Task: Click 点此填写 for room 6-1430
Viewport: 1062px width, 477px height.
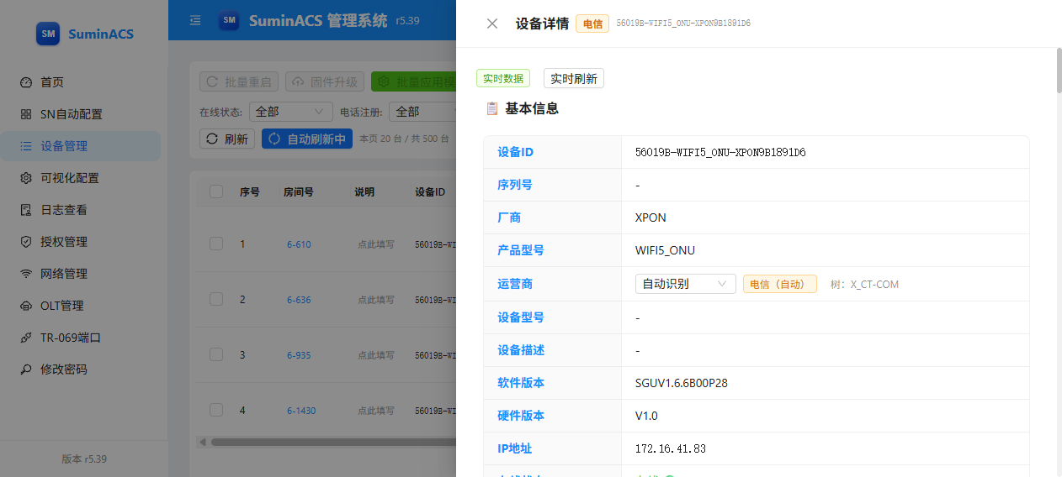Action: click(x=376, y=411)
